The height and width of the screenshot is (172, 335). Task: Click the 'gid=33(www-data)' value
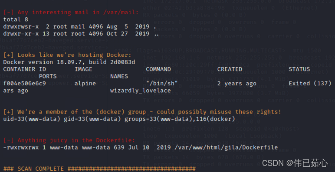pos(92,119)
